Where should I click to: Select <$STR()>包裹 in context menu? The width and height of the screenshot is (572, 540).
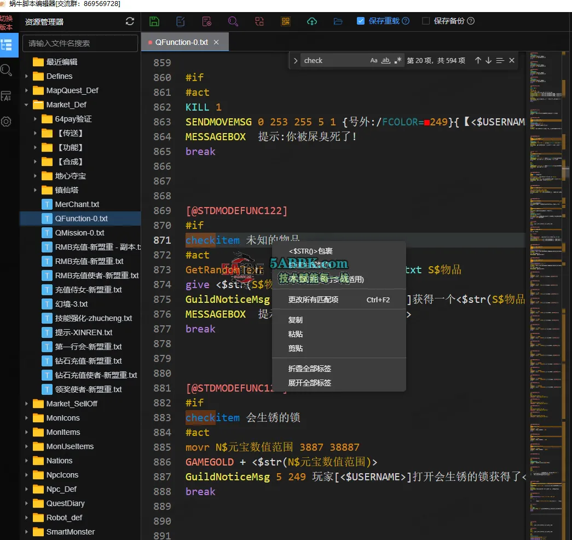click(x=339, y=251)
